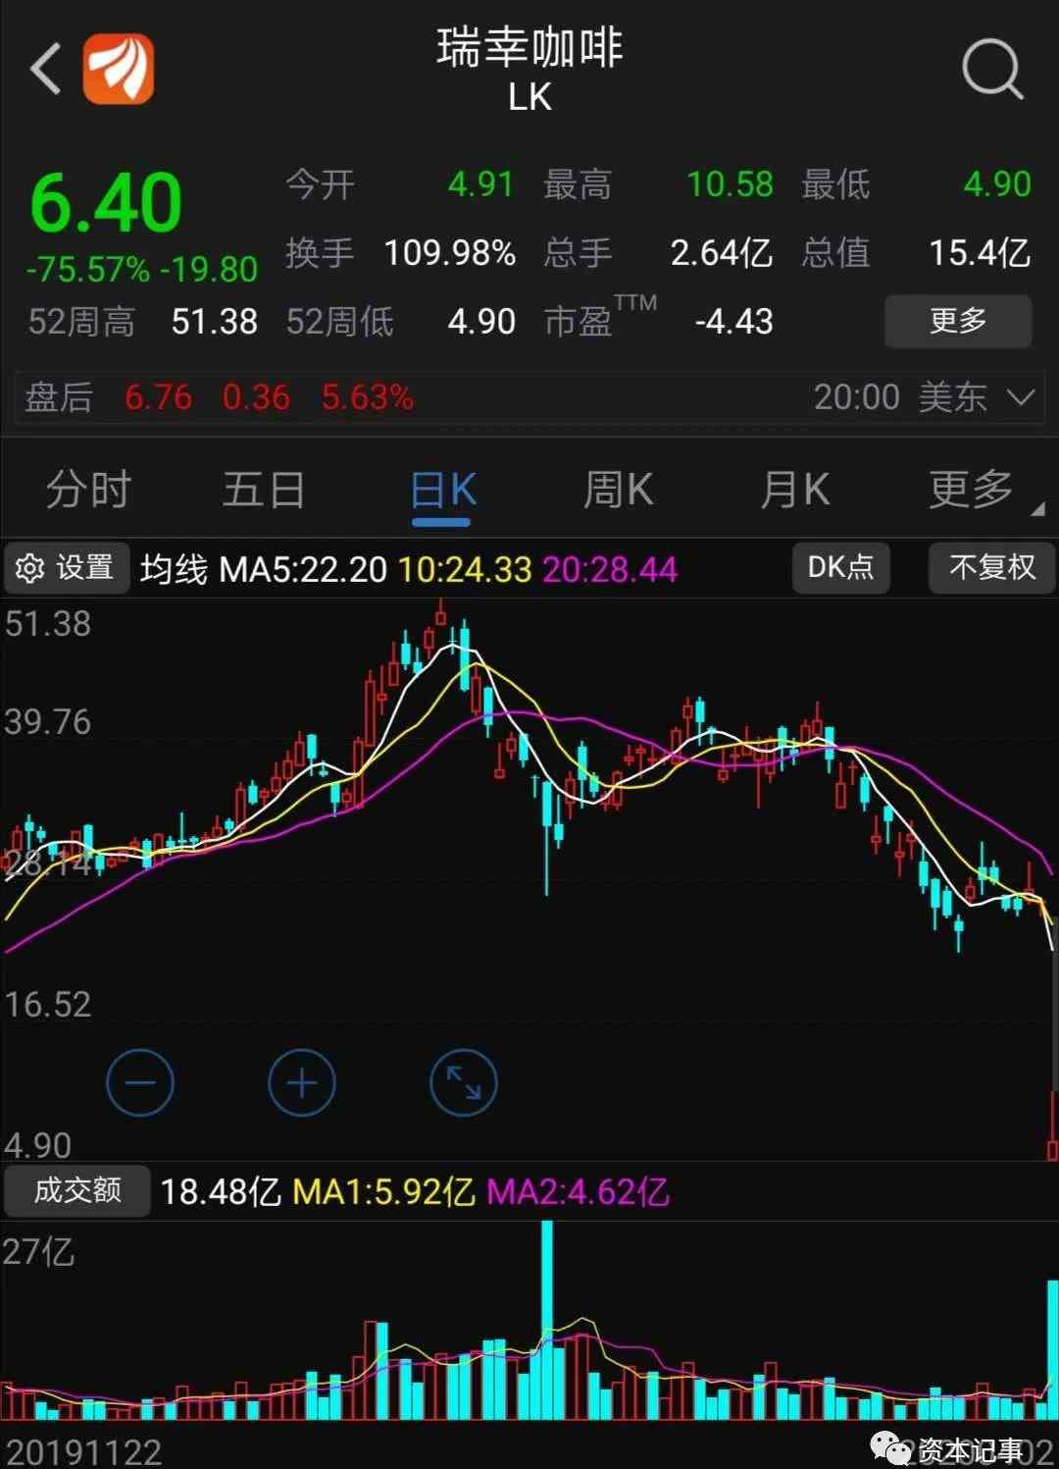
Task: Switch to the 五日 tab
Action: (x=264, y=489)
